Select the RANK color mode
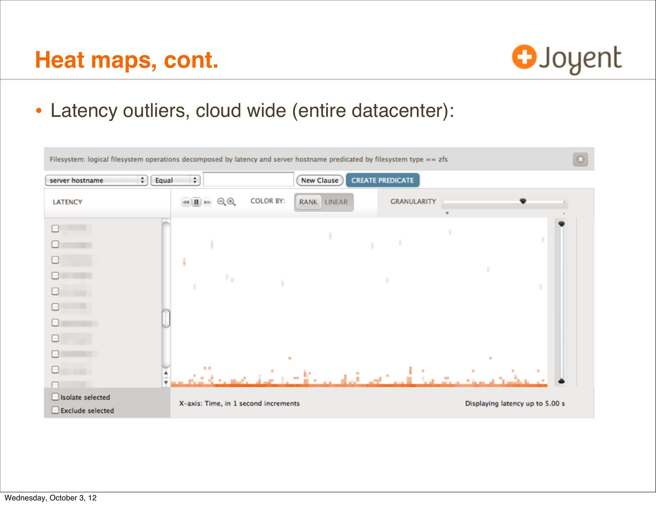This screenshot has width=656, height=505. [x=308, y=202]
